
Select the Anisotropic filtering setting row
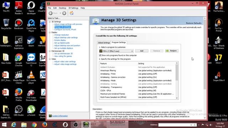coord(138,70)
